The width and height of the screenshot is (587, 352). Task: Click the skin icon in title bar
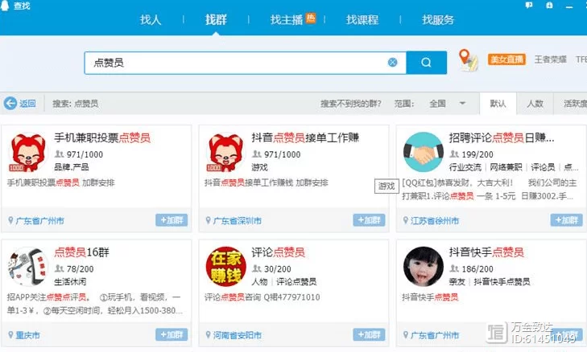coord(549,6)
